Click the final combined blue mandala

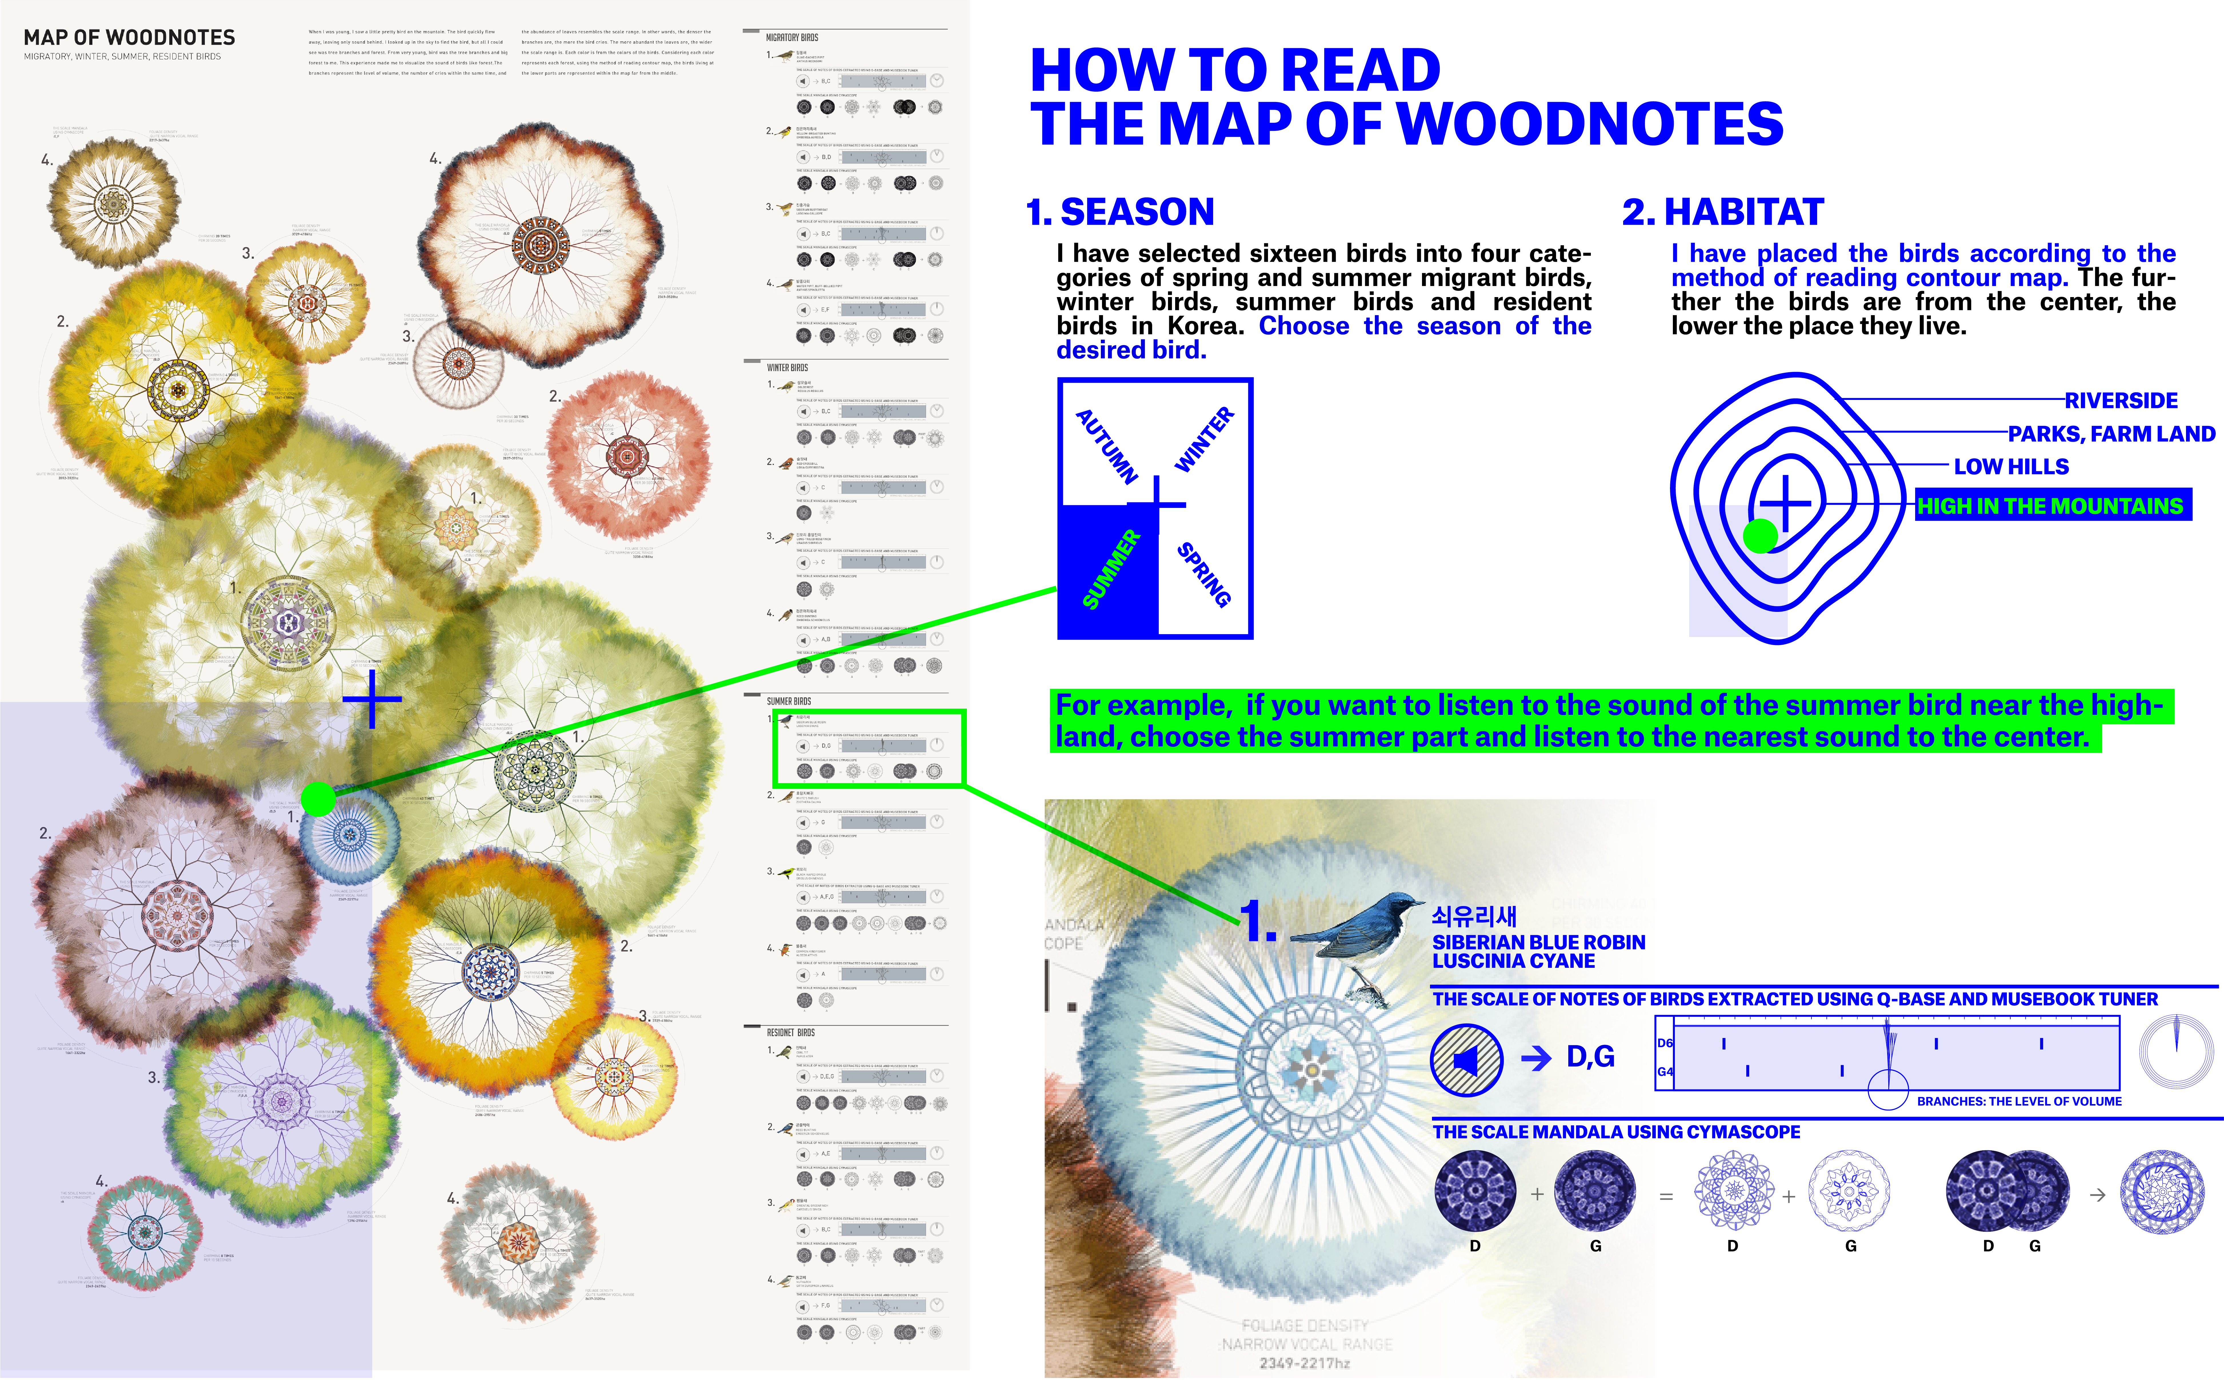click(x=2162, y=1191)
